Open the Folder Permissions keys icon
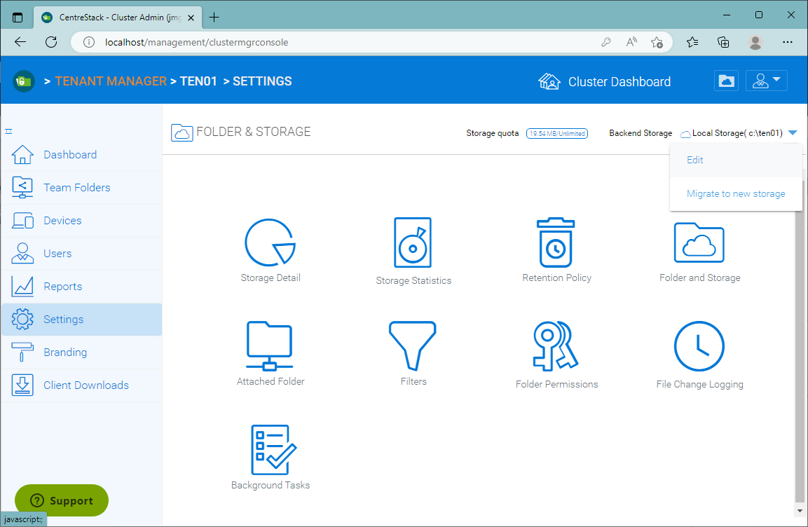Image resolution: width=808 pixels, height=527 pixels. coord(556,346)
